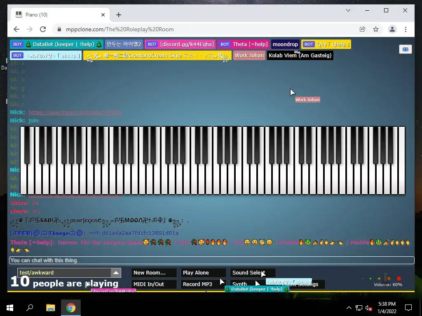
Task: Open the room list dropdown arrow
Action: [116, 273]
